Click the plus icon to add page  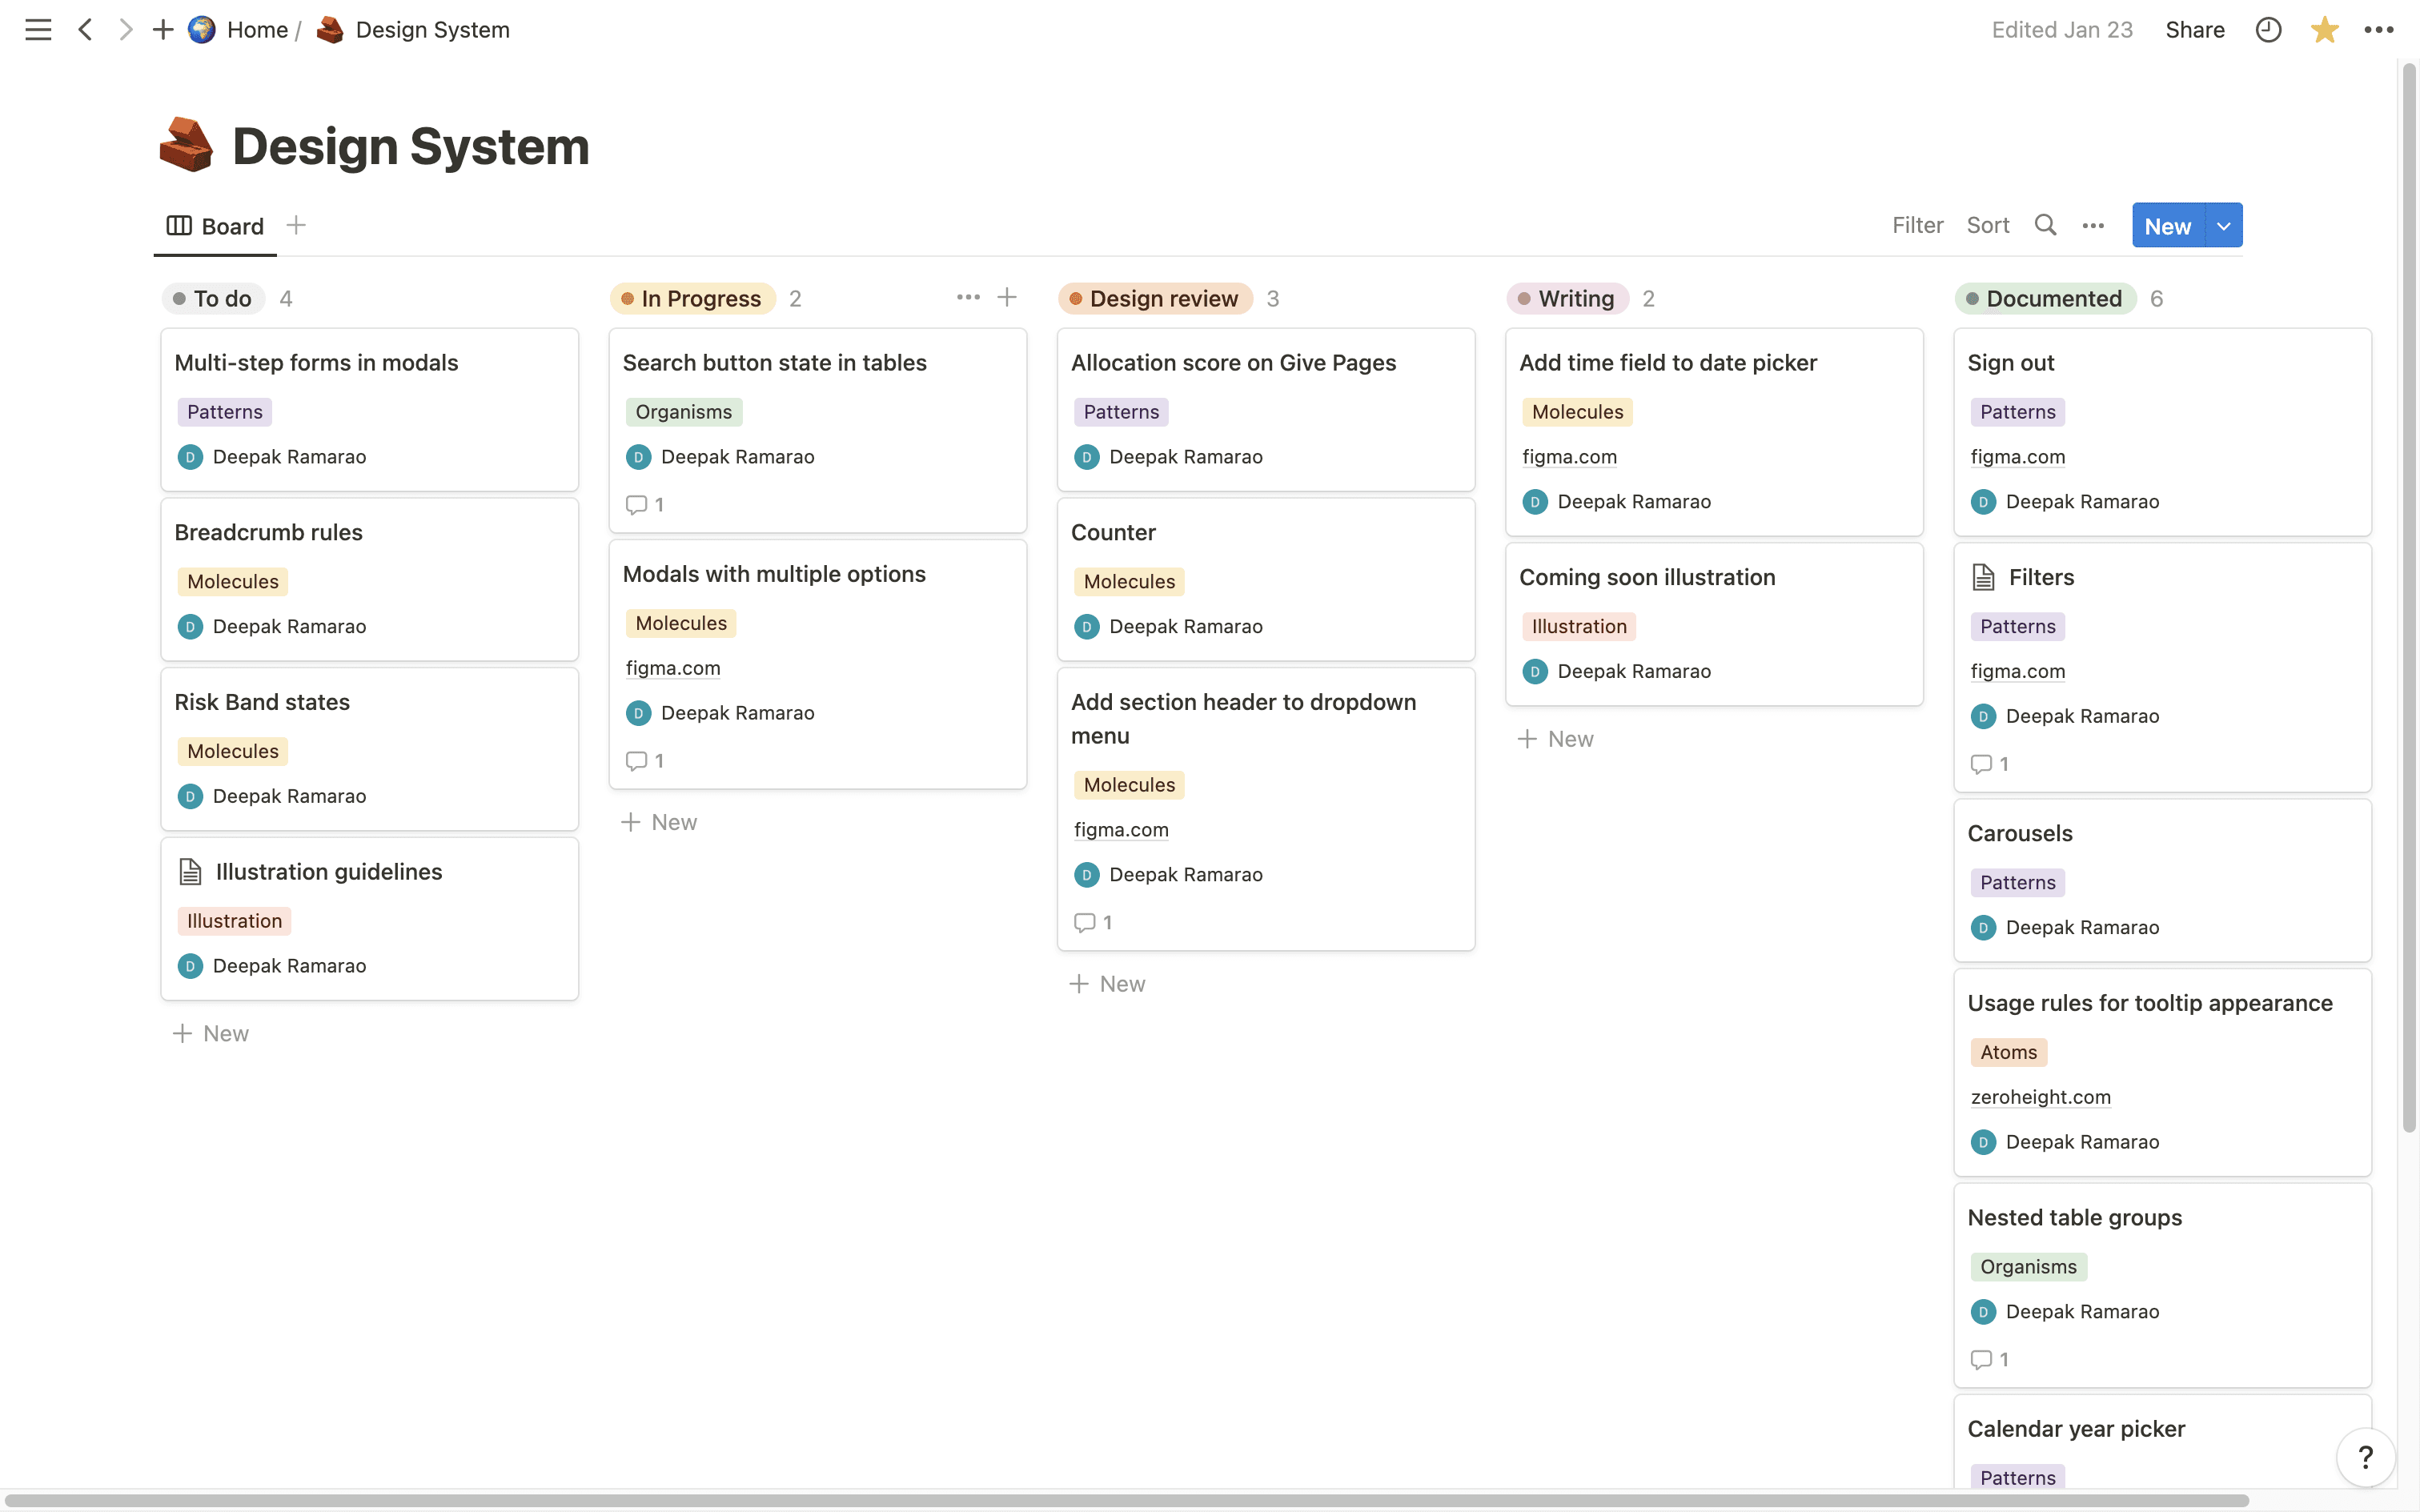162,30
